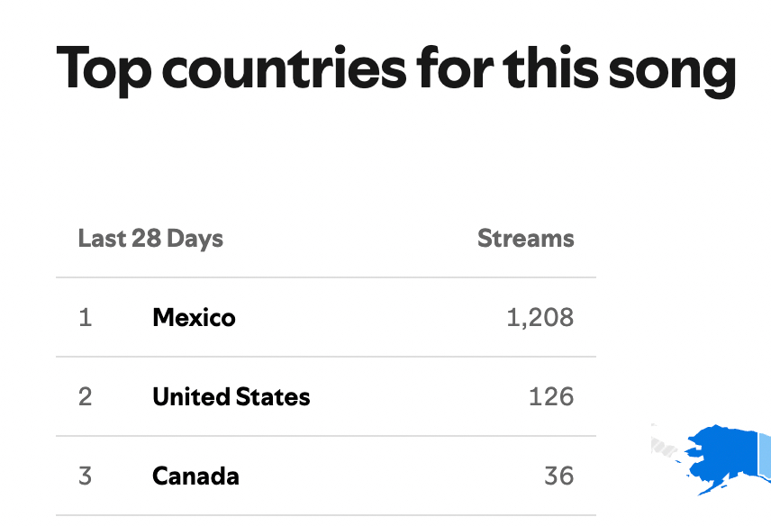The image size is (771, 526).
Task: Click rank number 2 beside United States
Action: tap(86, 397)
